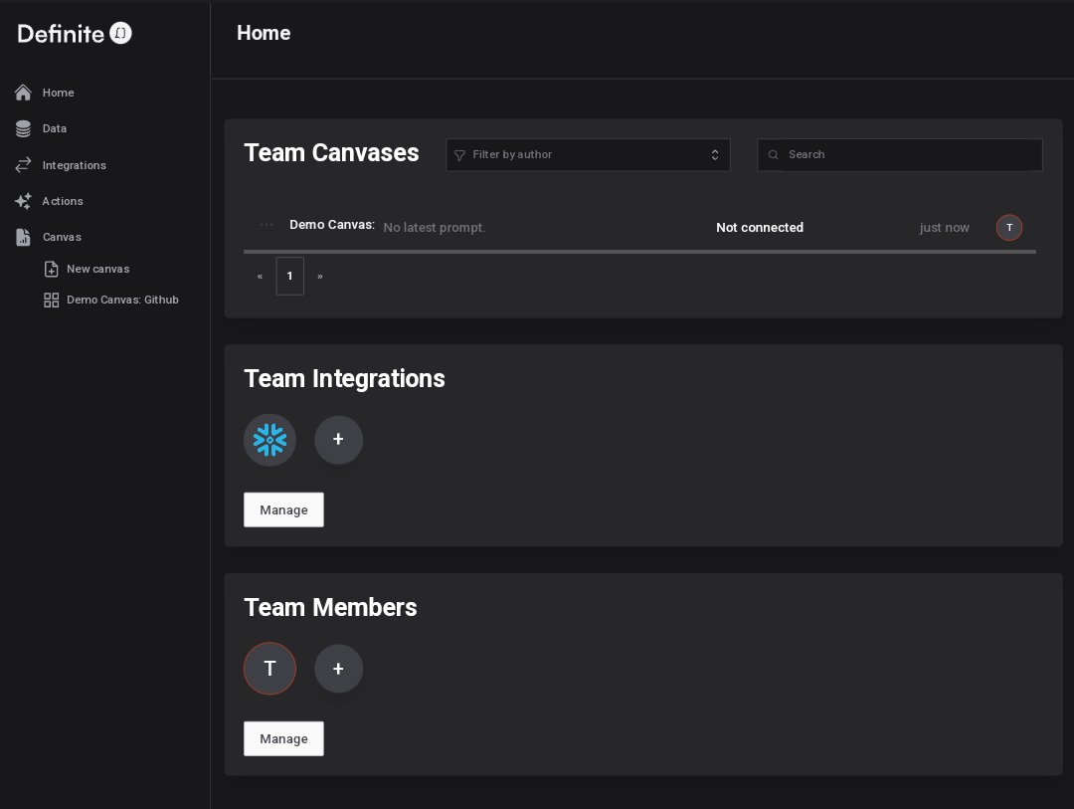Click the Demo Canvas: Github grid icon
Viewport: 1074px width, 809px height.
[52, 300]
